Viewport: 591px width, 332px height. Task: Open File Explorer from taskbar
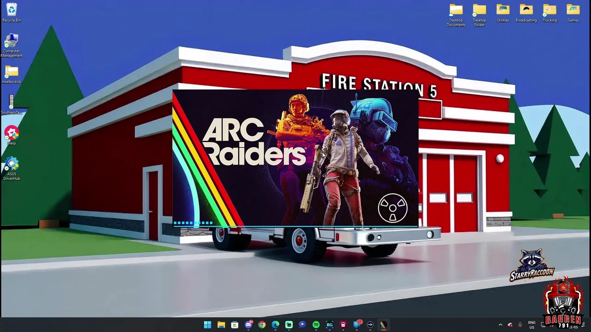(x=221, y=325)
